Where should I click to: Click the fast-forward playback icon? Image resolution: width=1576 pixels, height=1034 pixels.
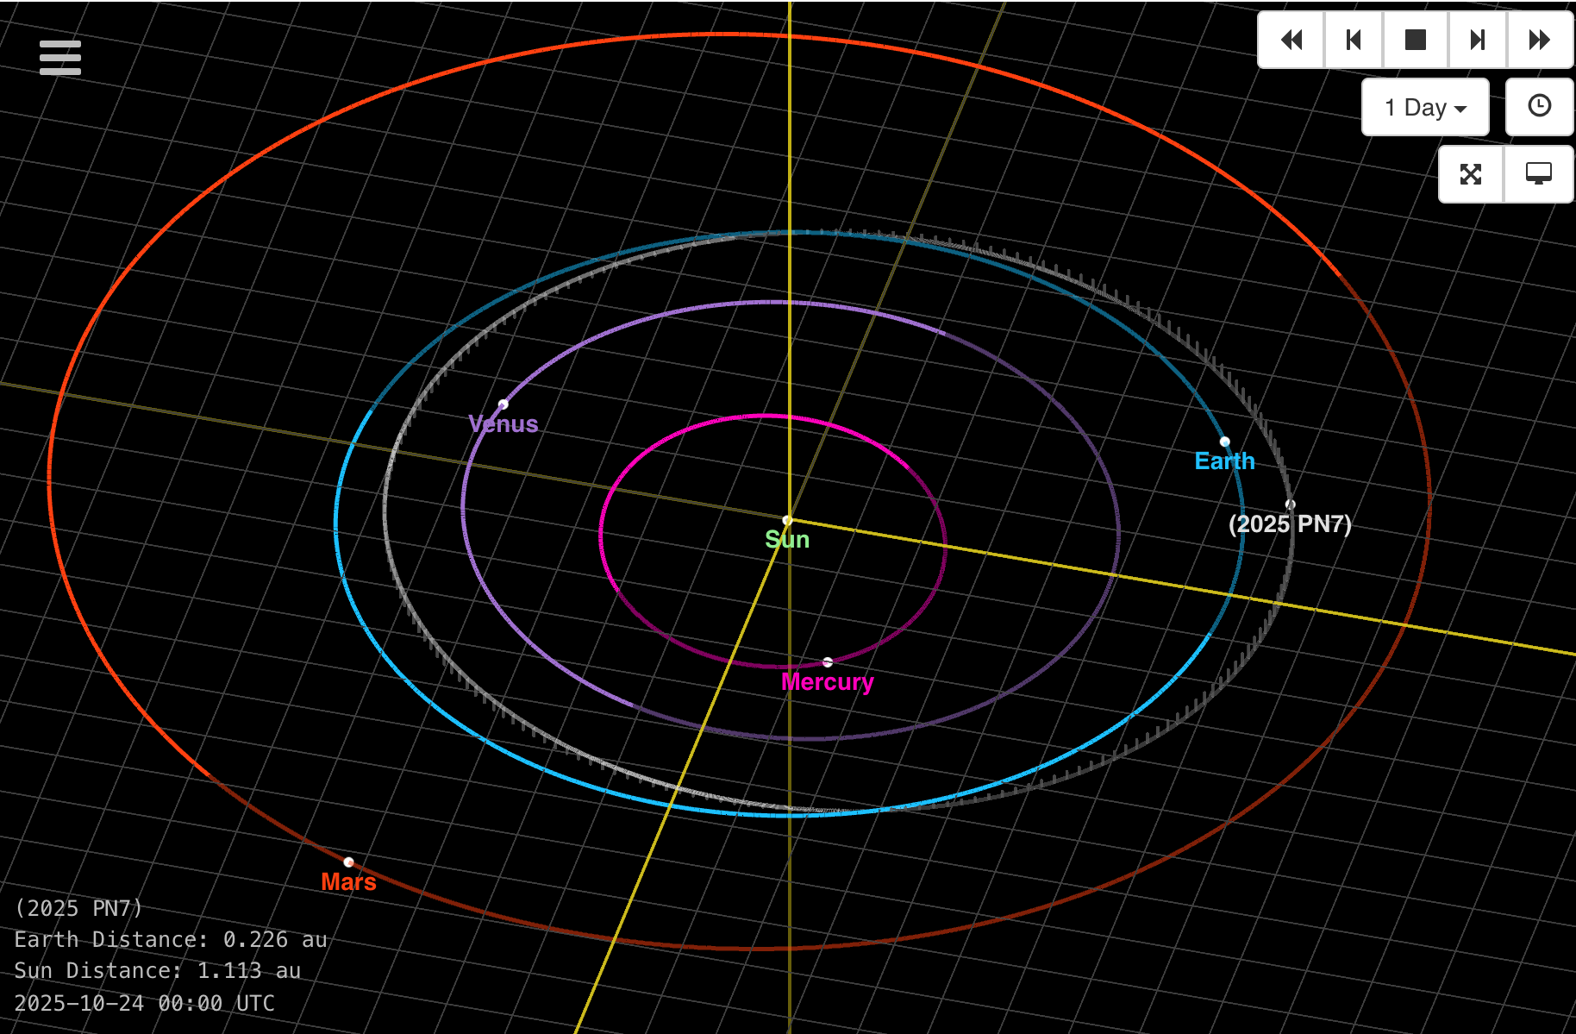1539,40
